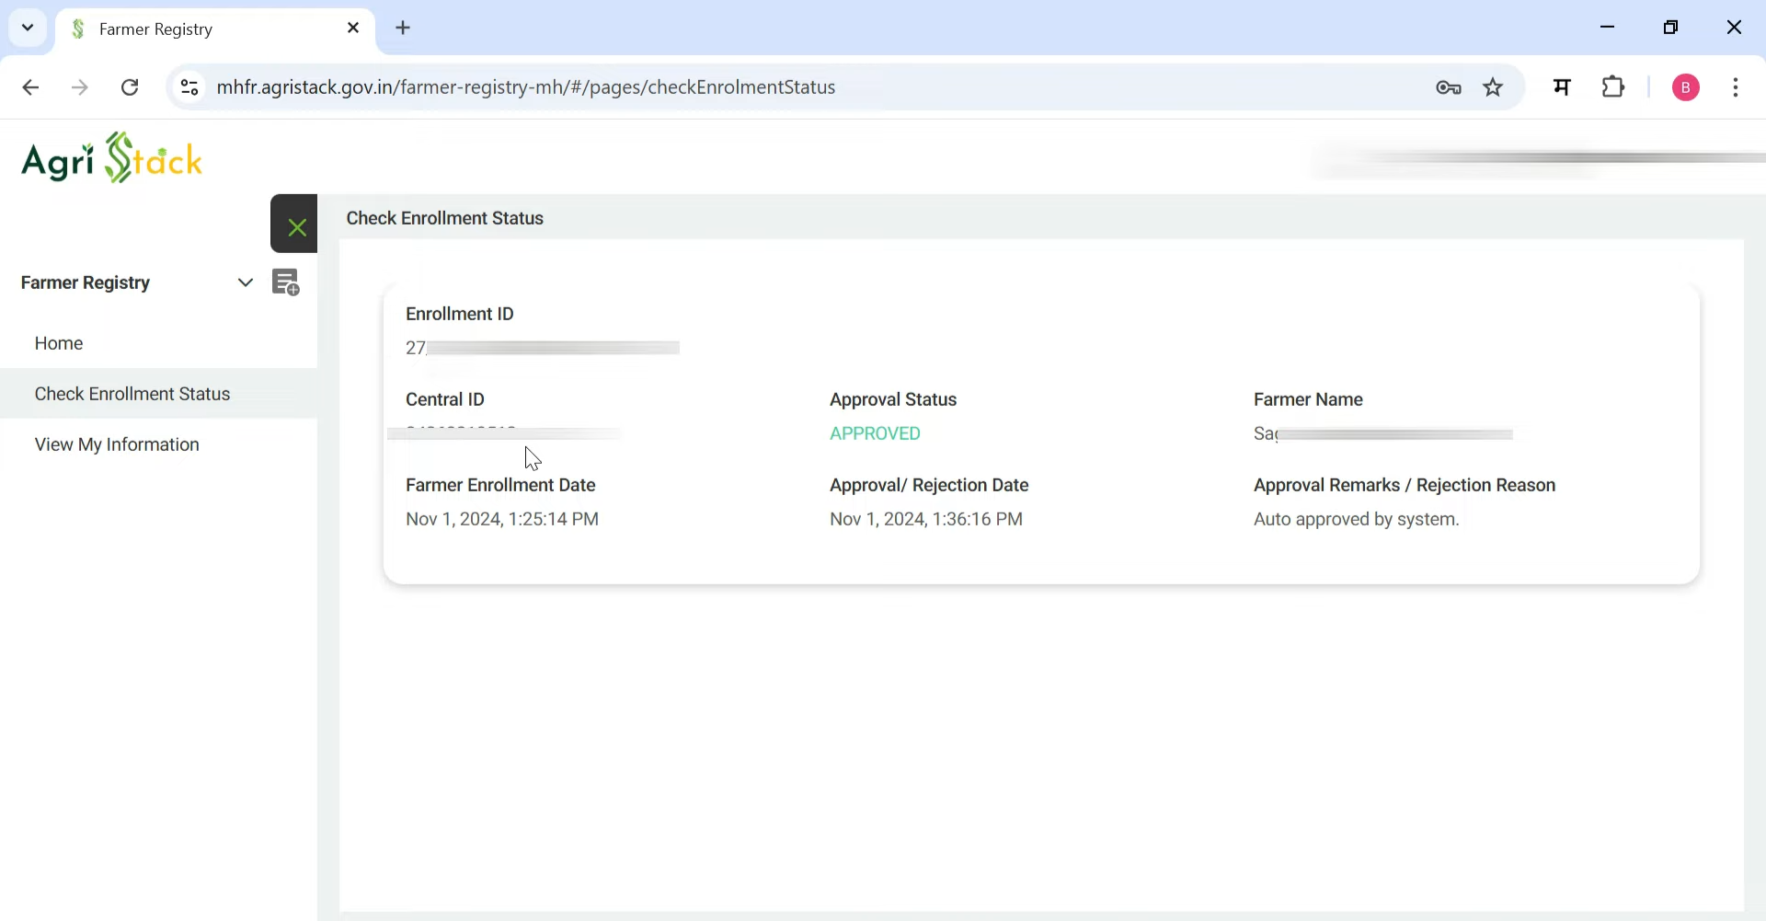Open View My Information
This screenshot has height=921, width=1766.
(117, 444)
